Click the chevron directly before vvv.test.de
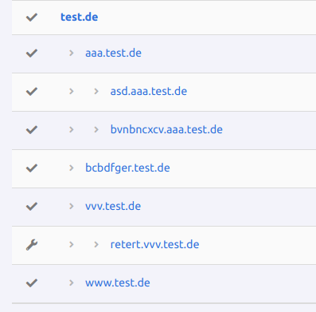This screenshot has height=312, width=316. coord(71,206)
